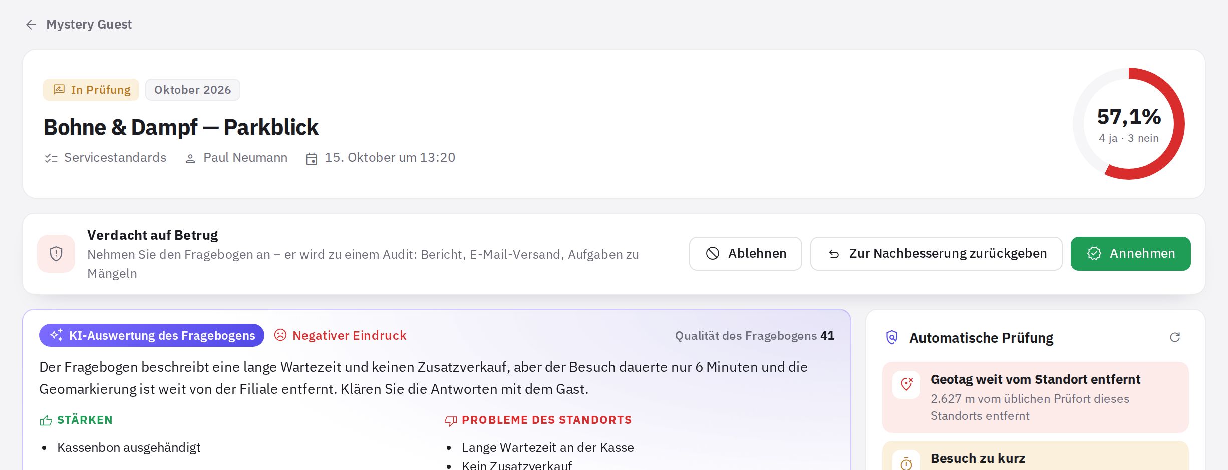Click the calendar icon beside 15. Oktober
The width and height of the screenshot is (1228, 470).
[312, 159]
